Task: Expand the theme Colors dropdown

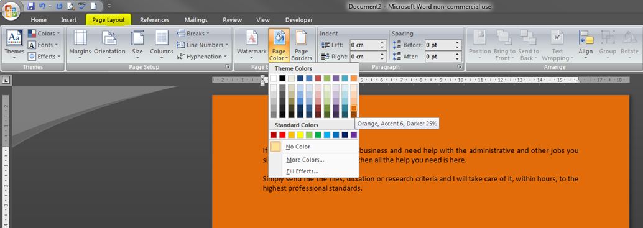Action: click(44, 34)
